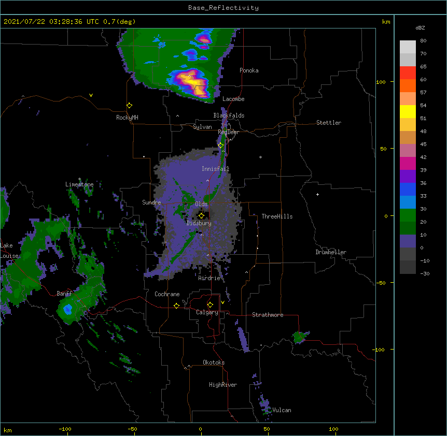The height and width of the screenshot is (436, 447).
Task: Click the Calgary city label
Action: pos(207,312)
